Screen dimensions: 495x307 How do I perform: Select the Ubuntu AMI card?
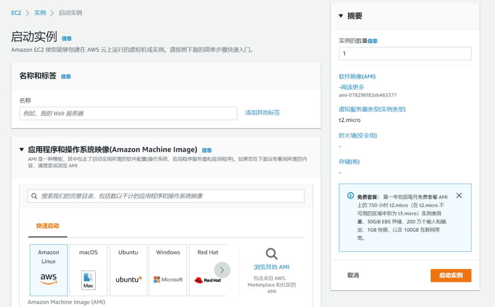click(128, 269)
